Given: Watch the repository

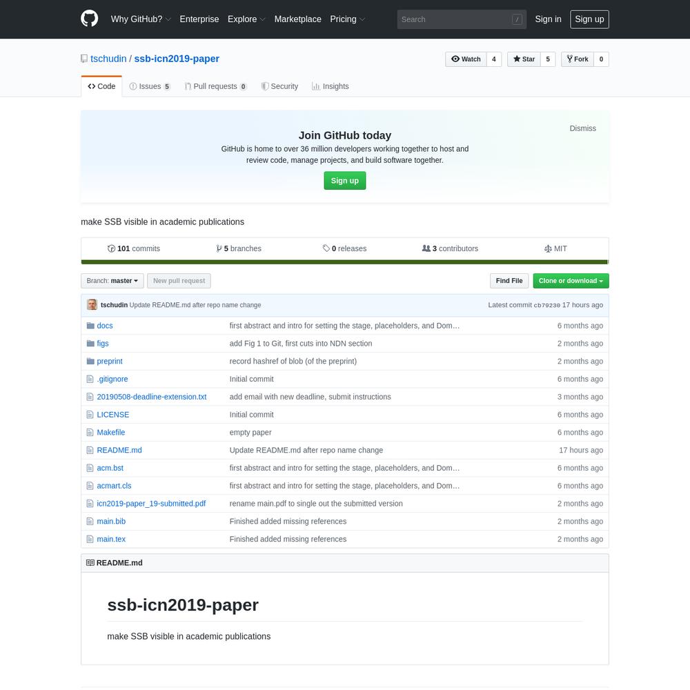Looking at the screenshot, I should 466,59.
